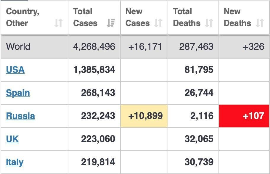Image resolution: width=270 pixels, height=174 pixels.
Task: Click the New Deaths column header text
Action: (x=237, y=17)
